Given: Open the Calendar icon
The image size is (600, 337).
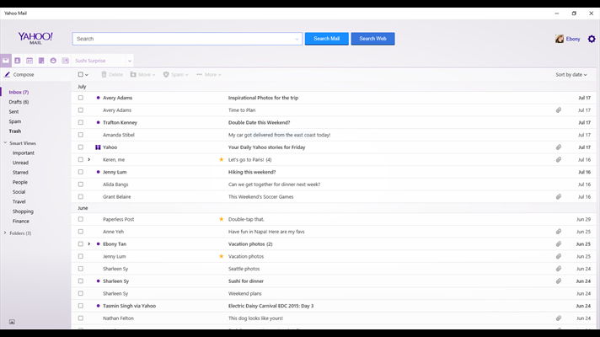Looking at the screenshot, I should click(x=29, y=61).
